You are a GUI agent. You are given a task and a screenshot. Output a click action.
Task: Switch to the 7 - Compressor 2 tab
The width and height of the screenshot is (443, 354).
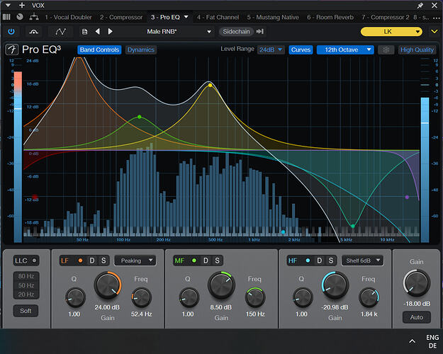[386, 17]
